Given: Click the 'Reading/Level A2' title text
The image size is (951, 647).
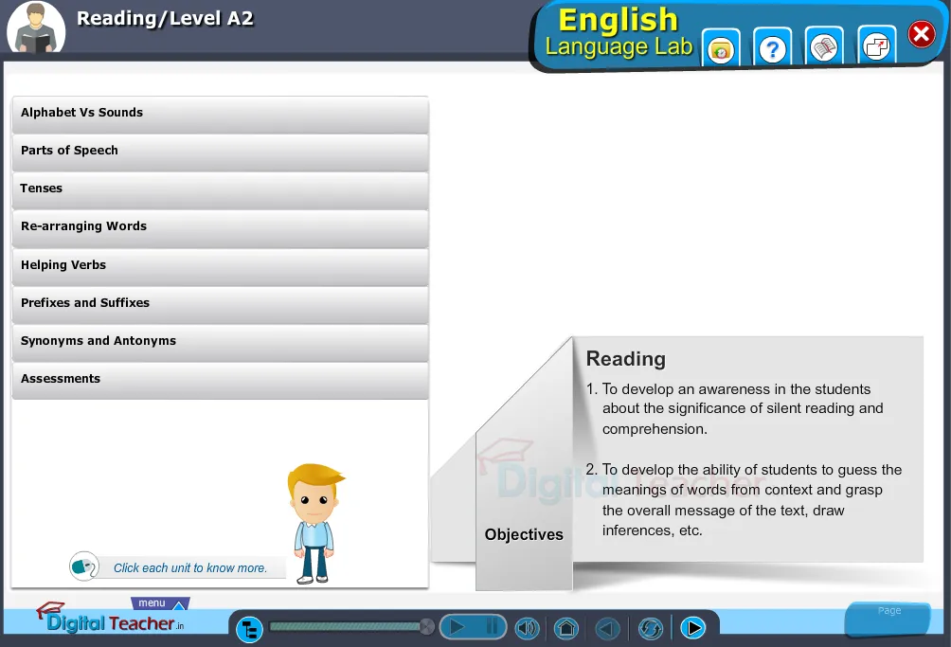Looking at the screenshot, I should click(x=165, y=19).
